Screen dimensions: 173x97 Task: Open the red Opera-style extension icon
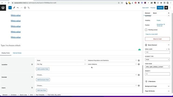coord(135,3)
